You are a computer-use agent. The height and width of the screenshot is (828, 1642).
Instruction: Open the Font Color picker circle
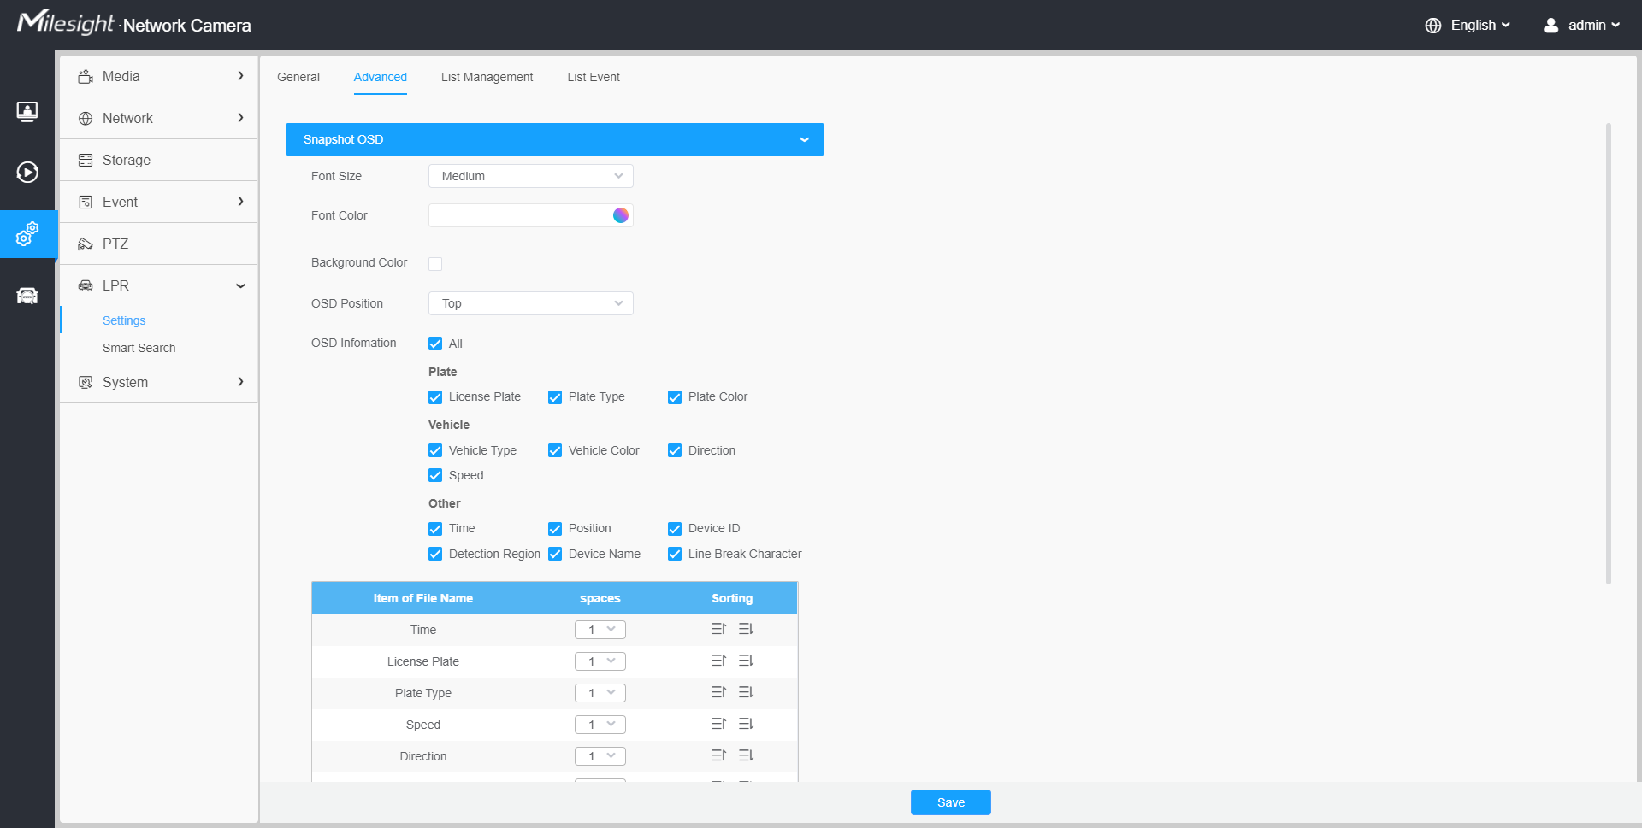click(x=621, y=215)
